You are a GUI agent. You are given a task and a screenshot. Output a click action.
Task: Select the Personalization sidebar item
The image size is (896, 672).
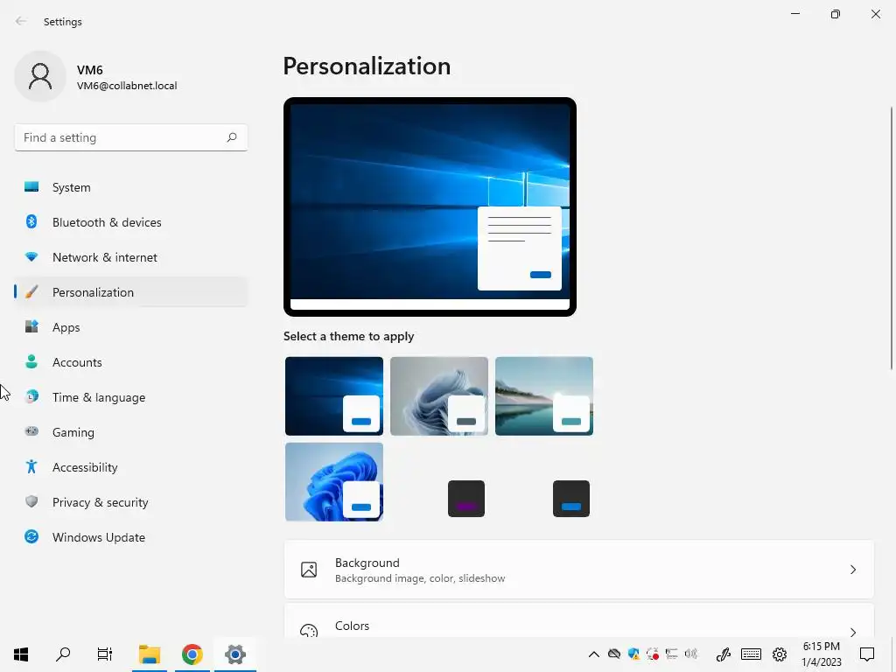131,292
